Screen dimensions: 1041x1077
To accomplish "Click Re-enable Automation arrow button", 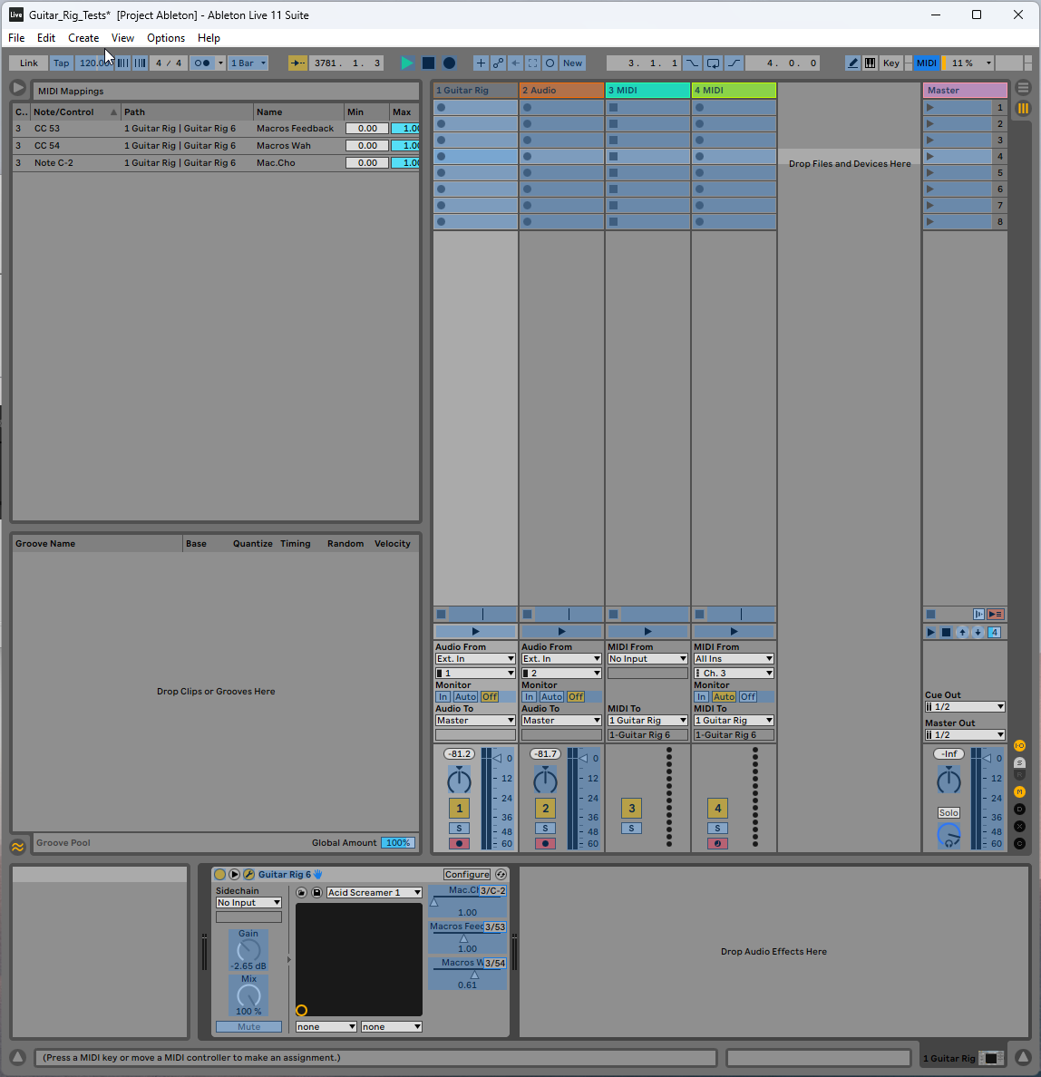I will click(x=515, y=63).
